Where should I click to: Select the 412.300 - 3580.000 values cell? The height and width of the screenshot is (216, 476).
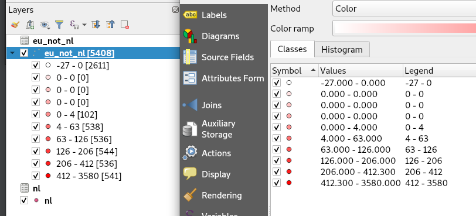[x=361, y=183]
